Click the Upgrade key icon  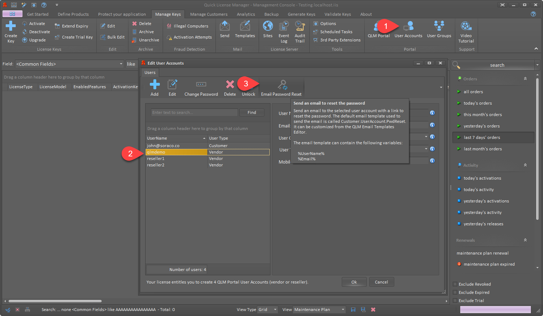(x=25, y=40)
